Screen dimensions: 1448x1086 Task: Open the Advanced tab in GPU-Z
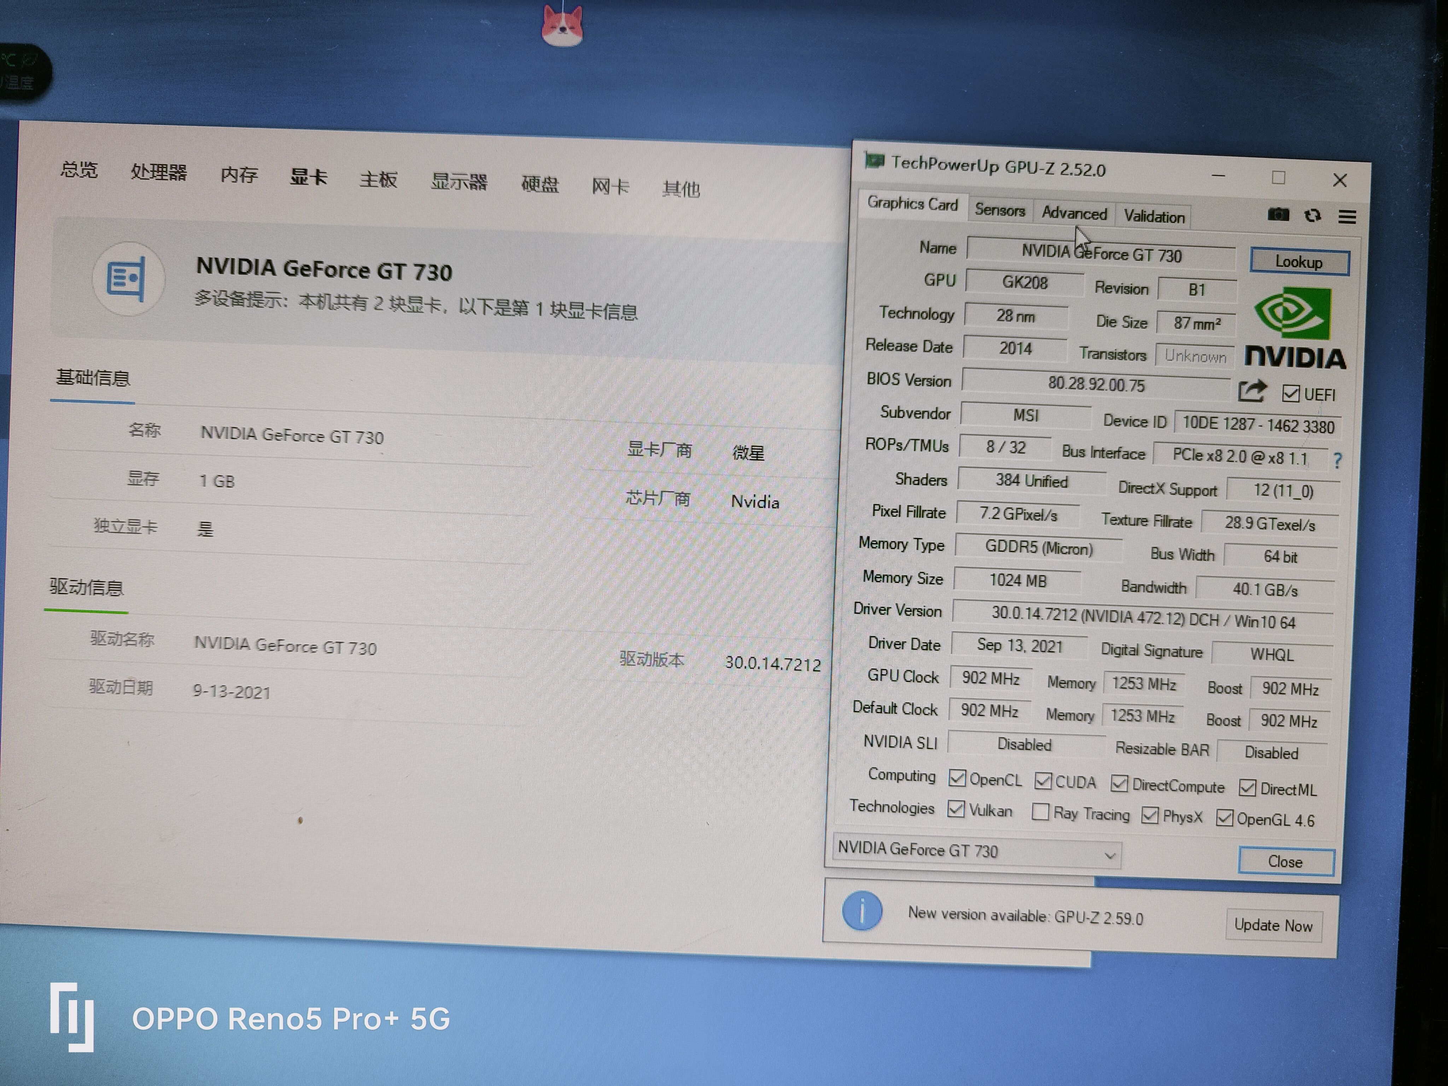coord(1074,214)
